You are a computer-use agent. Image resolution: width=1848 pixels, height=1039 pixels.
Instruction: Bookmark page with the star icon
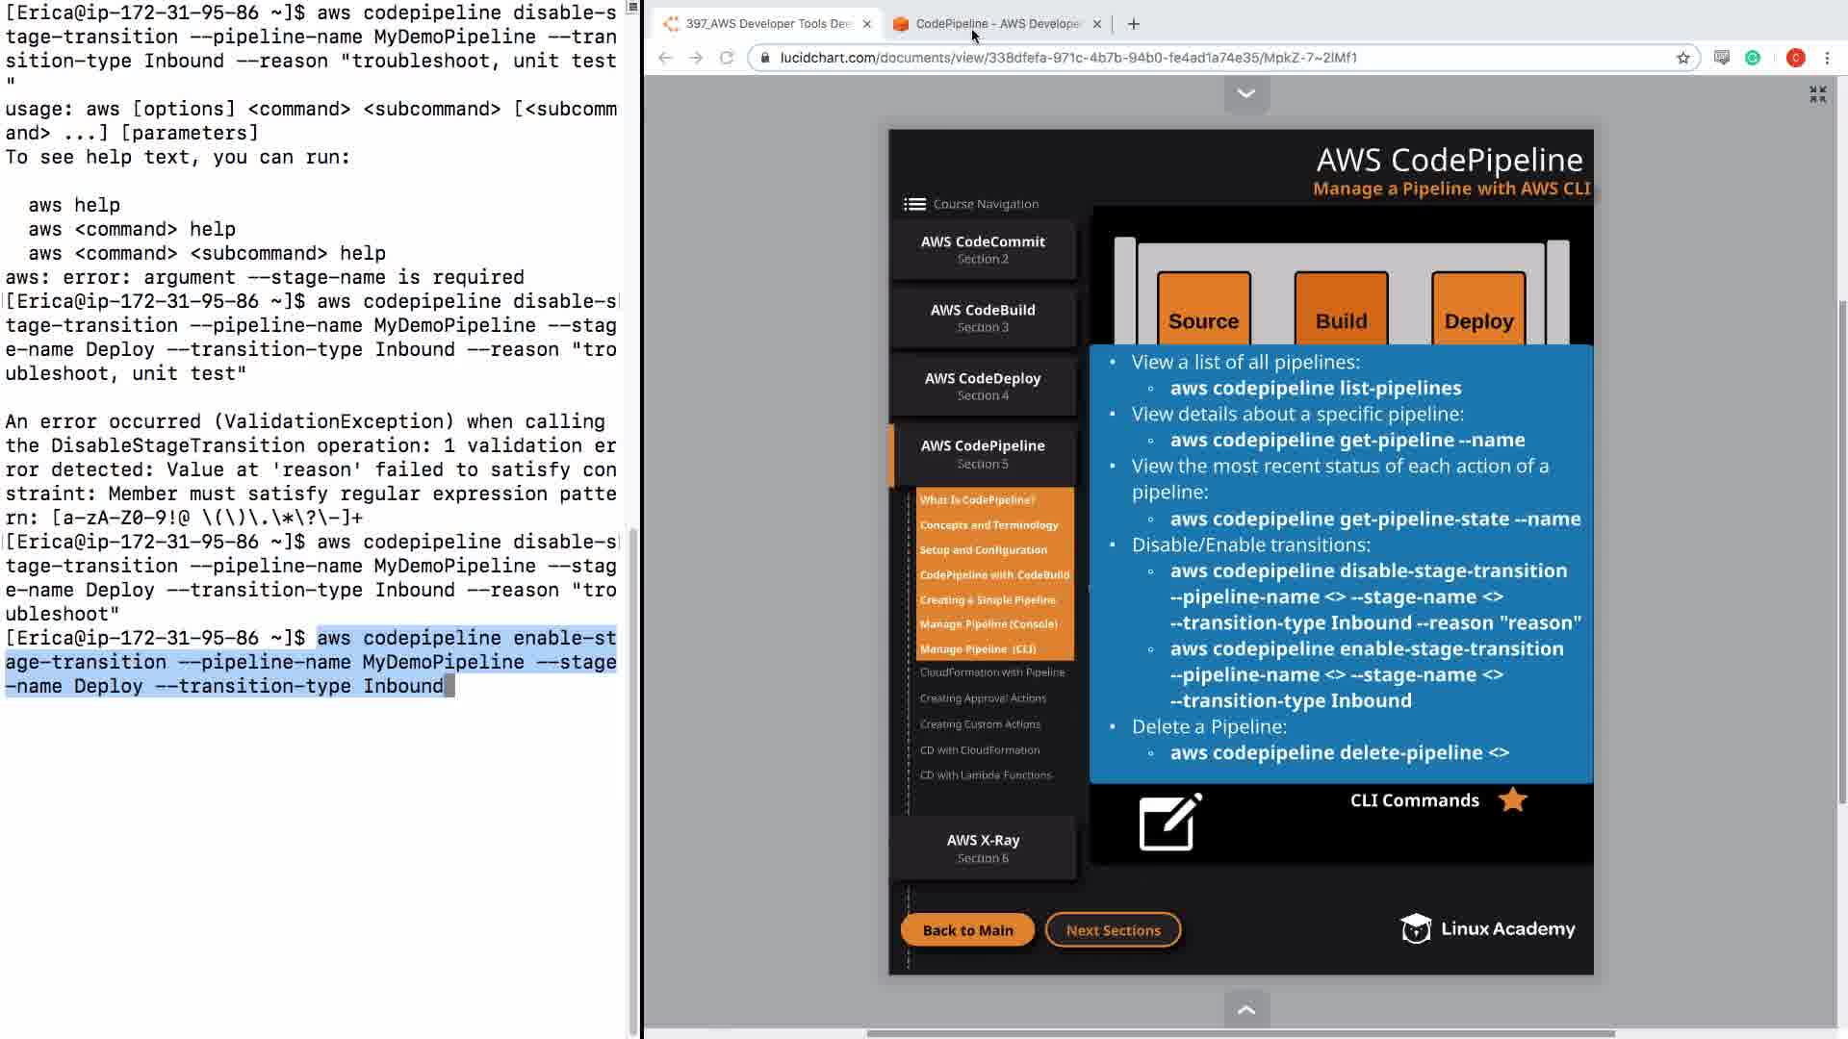1682,58
